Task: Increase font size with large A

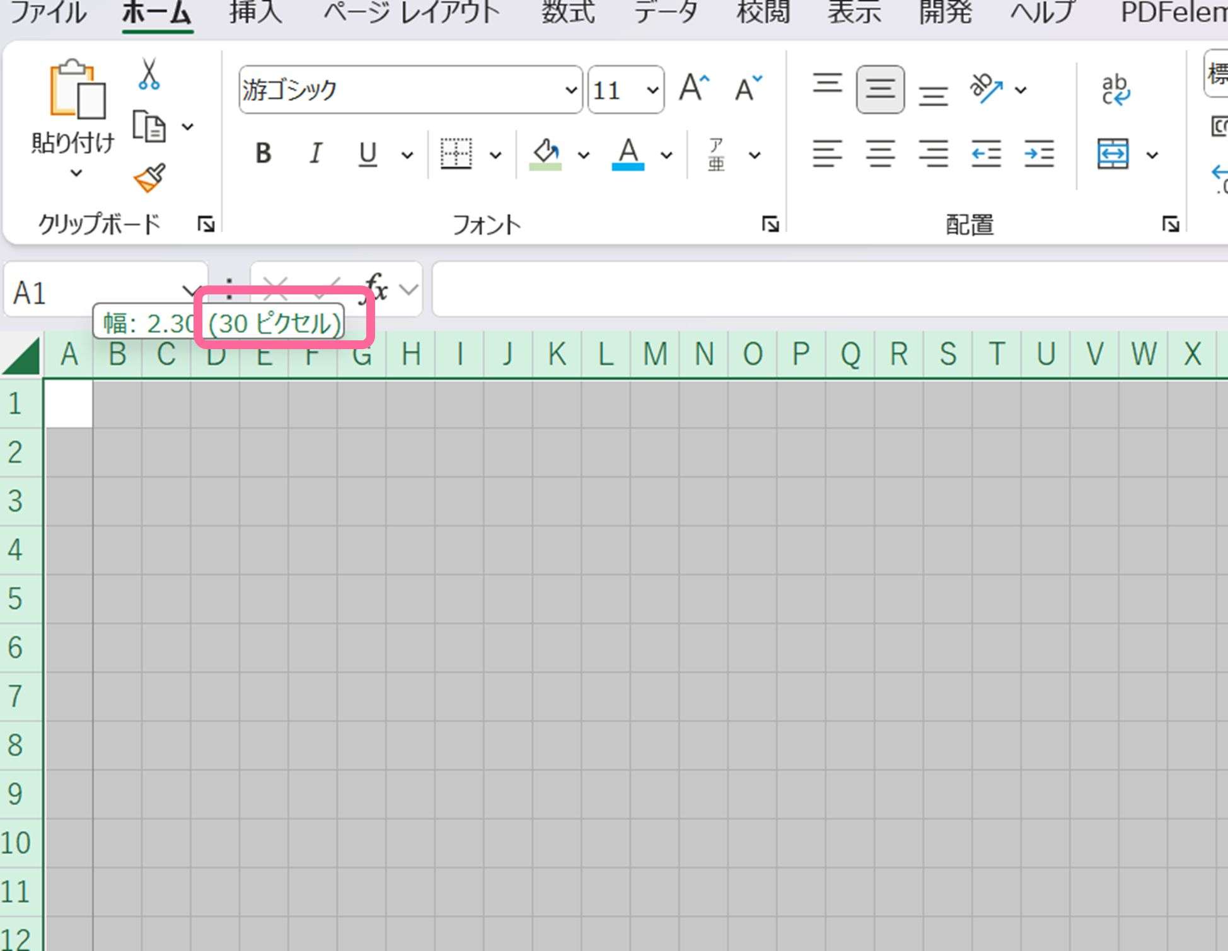Action: 694,88
